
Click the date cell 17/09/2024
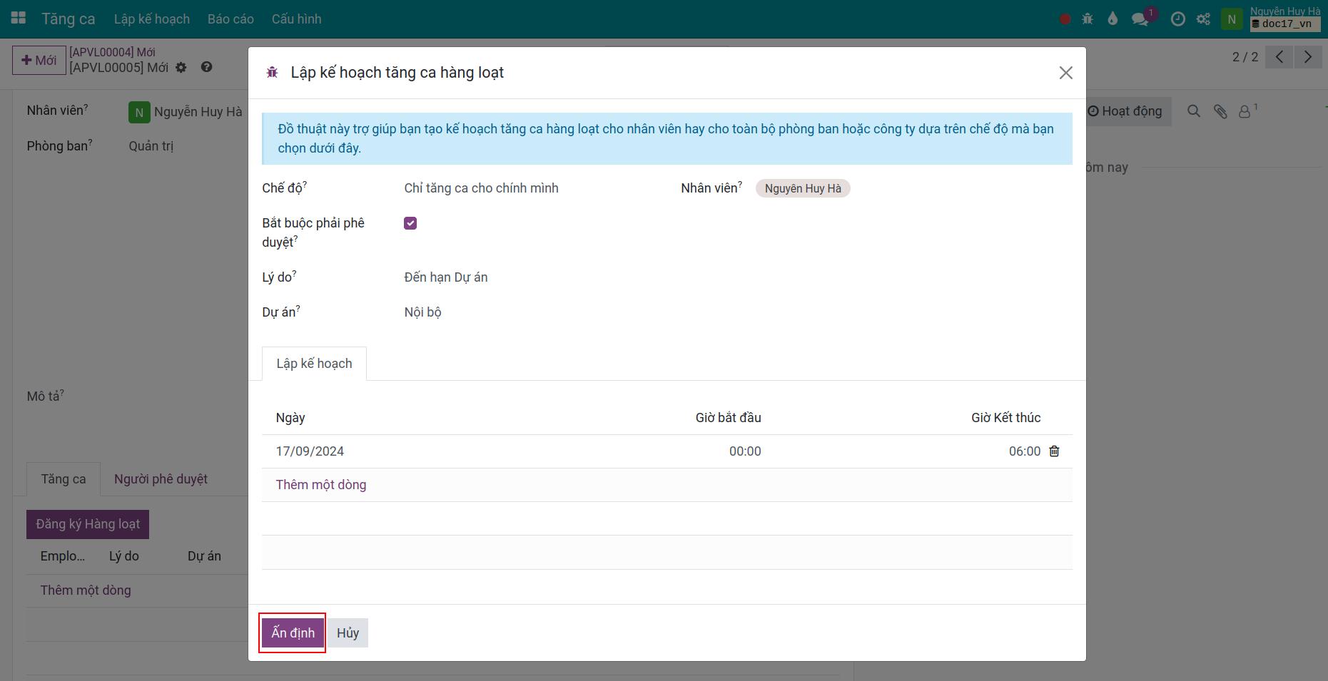[310, 451]
